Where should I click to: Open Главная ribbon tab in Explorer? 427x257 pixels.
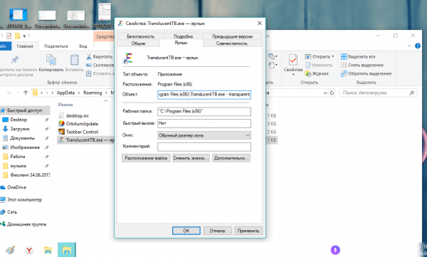pos(25,46)
